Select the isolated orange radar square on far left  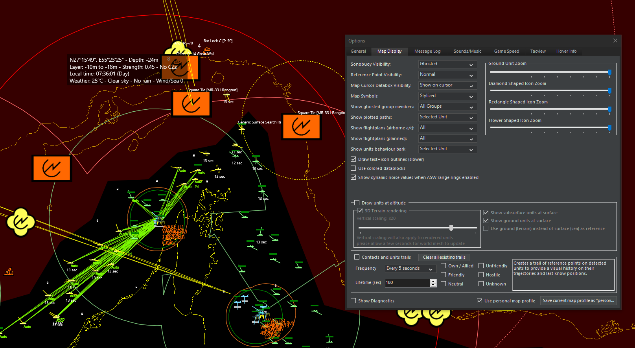pos(52,168)
